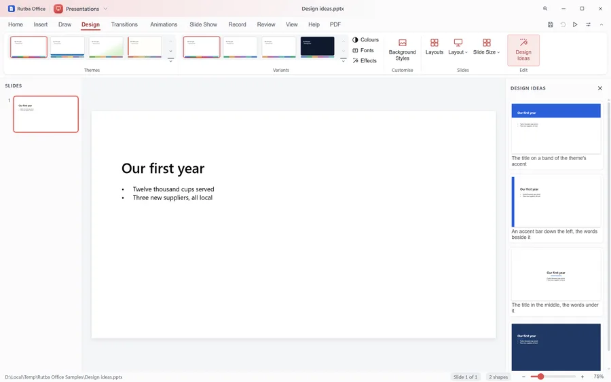Open the customize settings sliders icon
The image size is (611, 382).
[588, 24]
